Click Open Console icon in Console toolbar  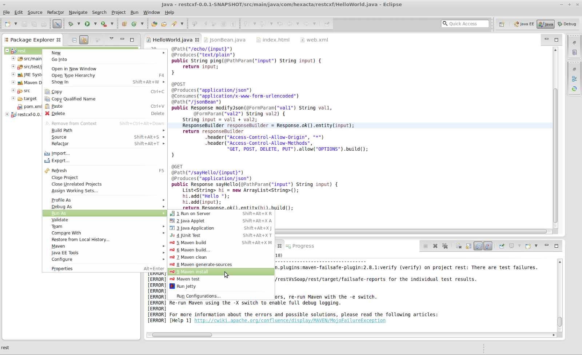pyautogui.click(x=528, y=246)
